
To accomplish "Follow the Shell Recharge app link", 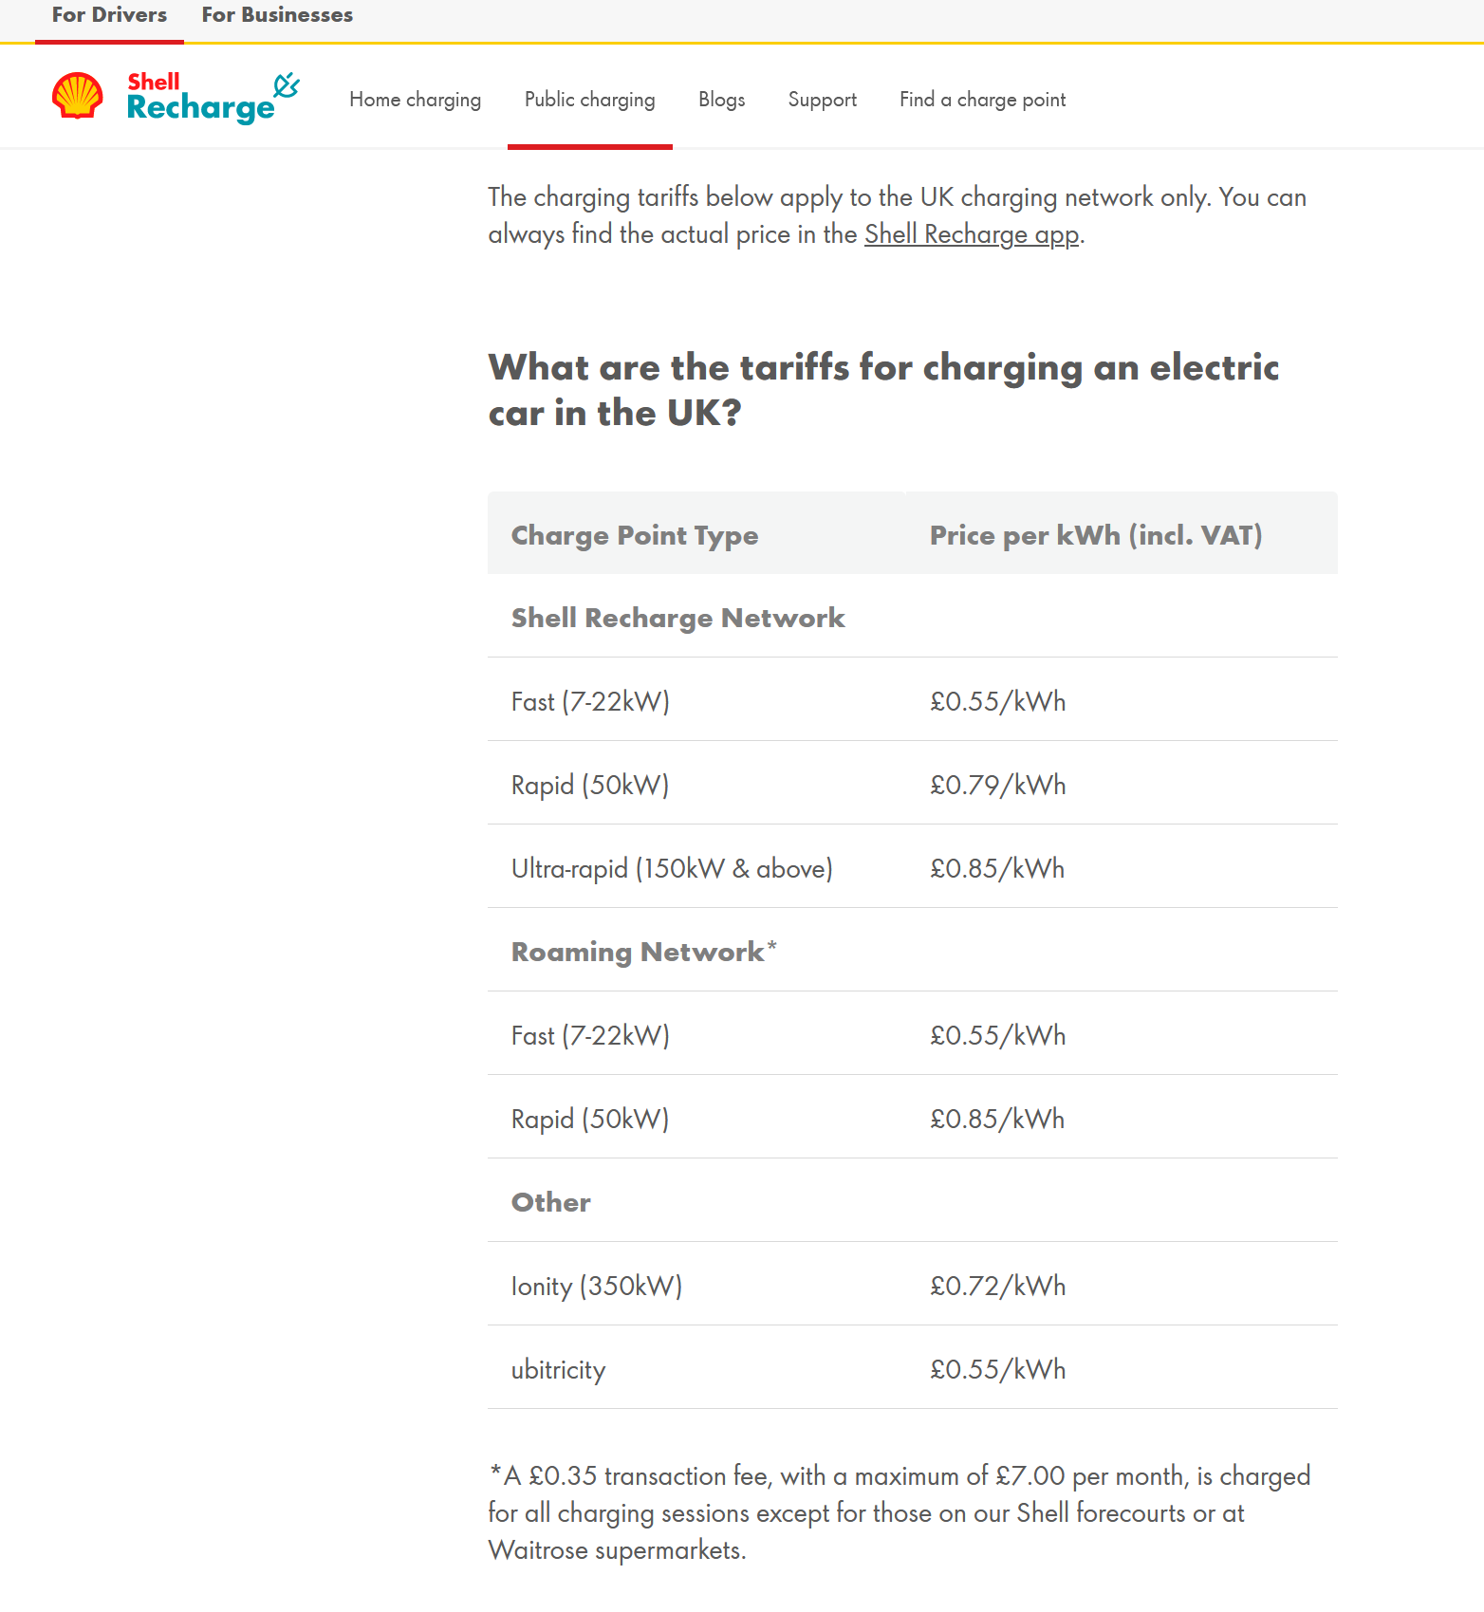I will point(971,234).
